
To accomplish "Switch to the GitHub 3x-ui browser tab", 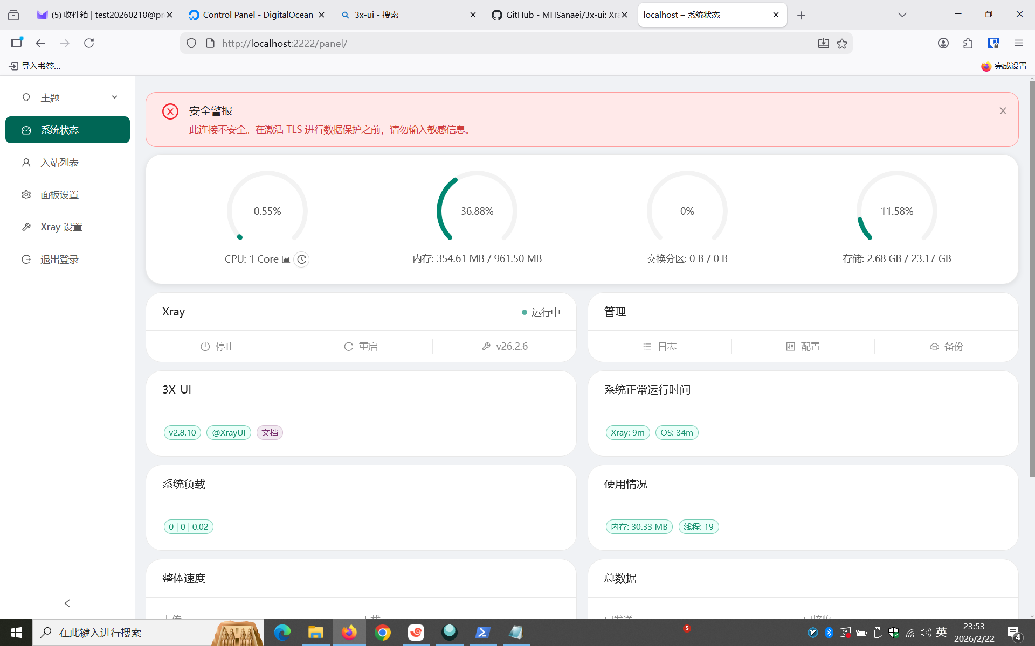I will pos(555,15).
